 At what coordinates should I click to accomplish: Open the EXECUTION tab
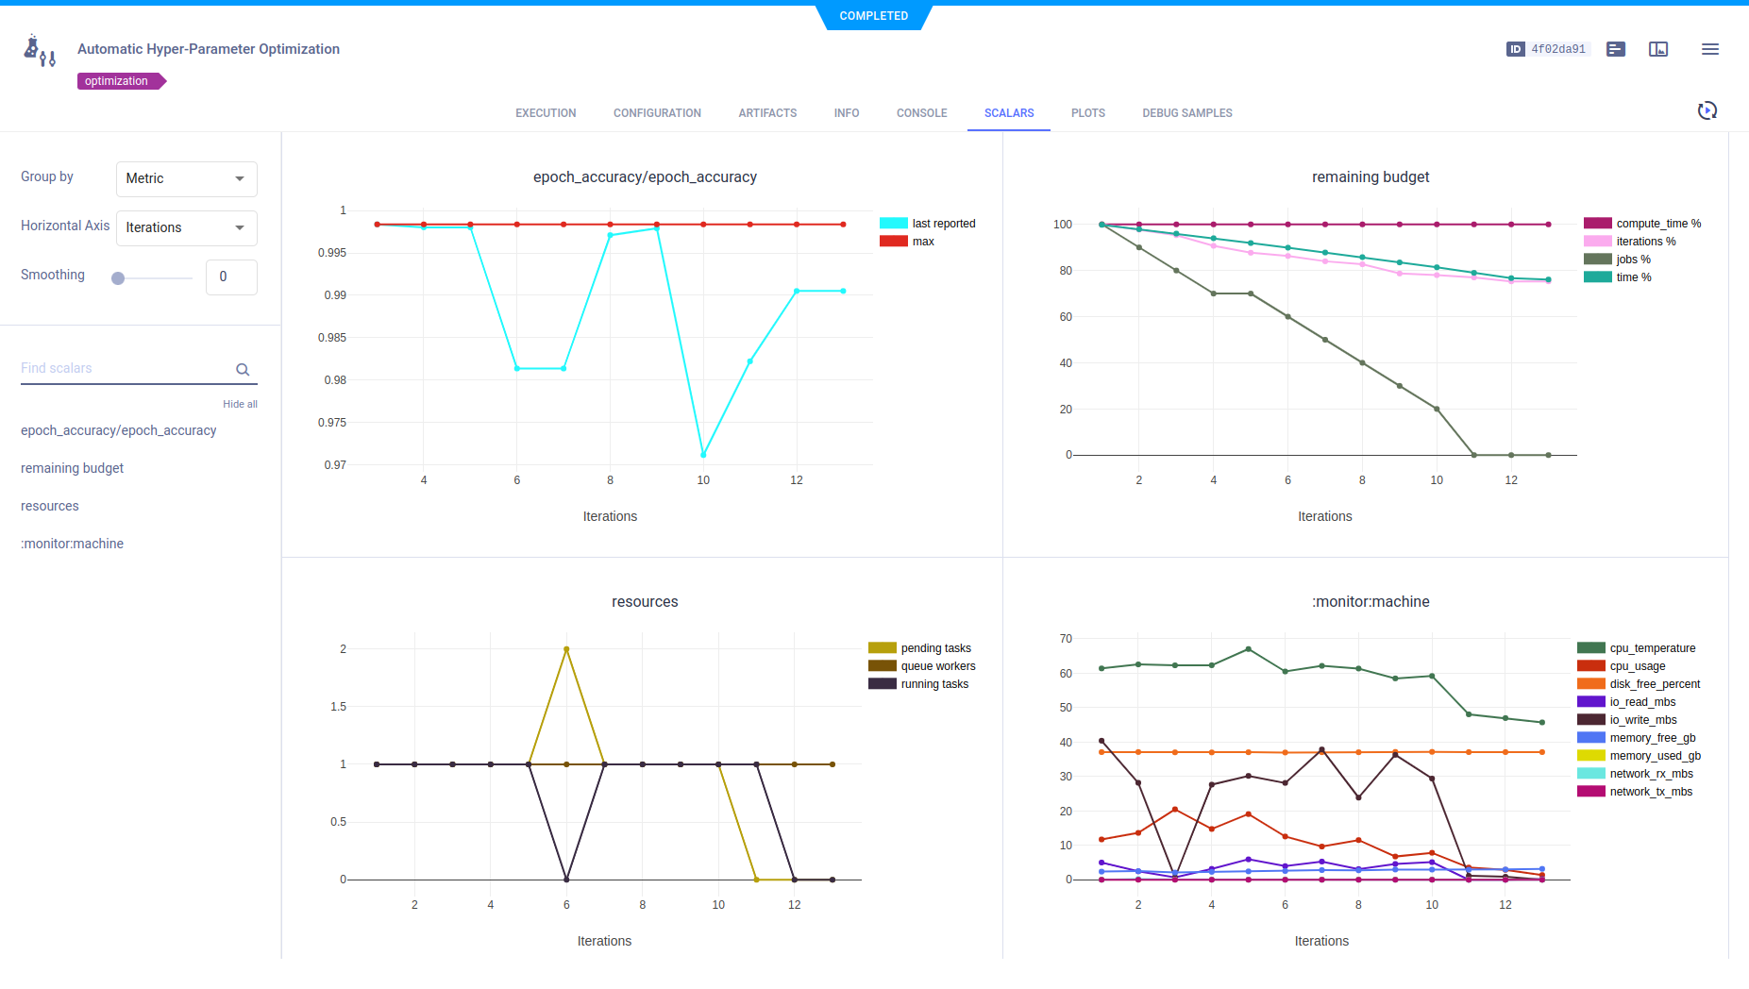pyautogui.click(x=546, y=113)
